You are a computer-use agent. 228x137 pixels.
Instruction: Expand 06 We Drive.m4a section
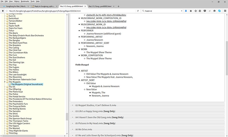tap(147, 129)
